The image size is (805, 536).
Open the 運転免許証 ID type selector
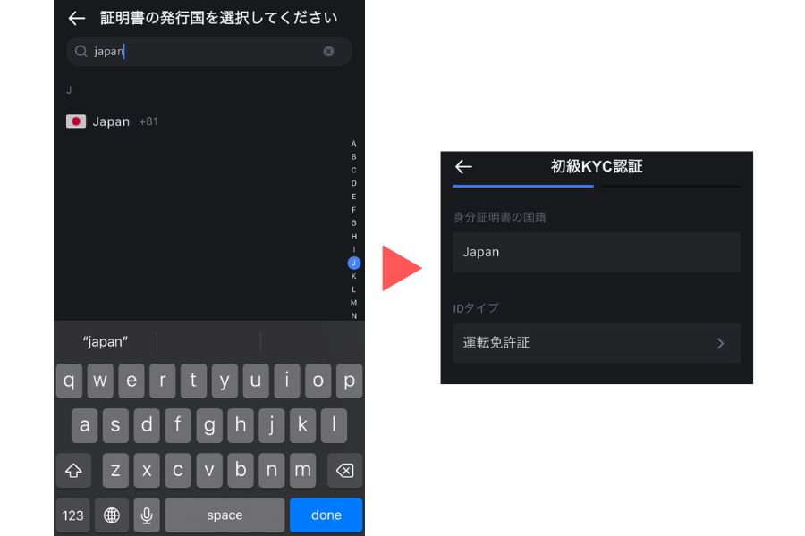[596, 343]
